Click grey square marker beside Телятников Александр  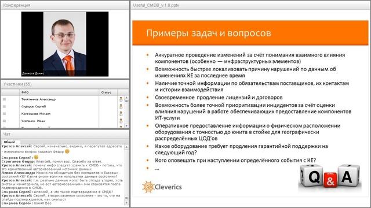pyautogui.click(x=4, y=99)
